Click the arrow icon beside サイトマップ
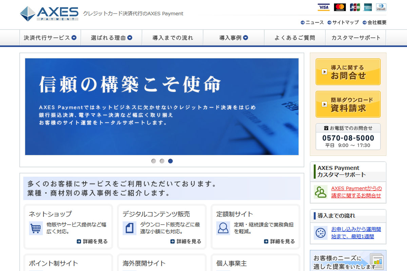Screen dimensions: 407x271 pyautogui.click(x=329, y=23)
